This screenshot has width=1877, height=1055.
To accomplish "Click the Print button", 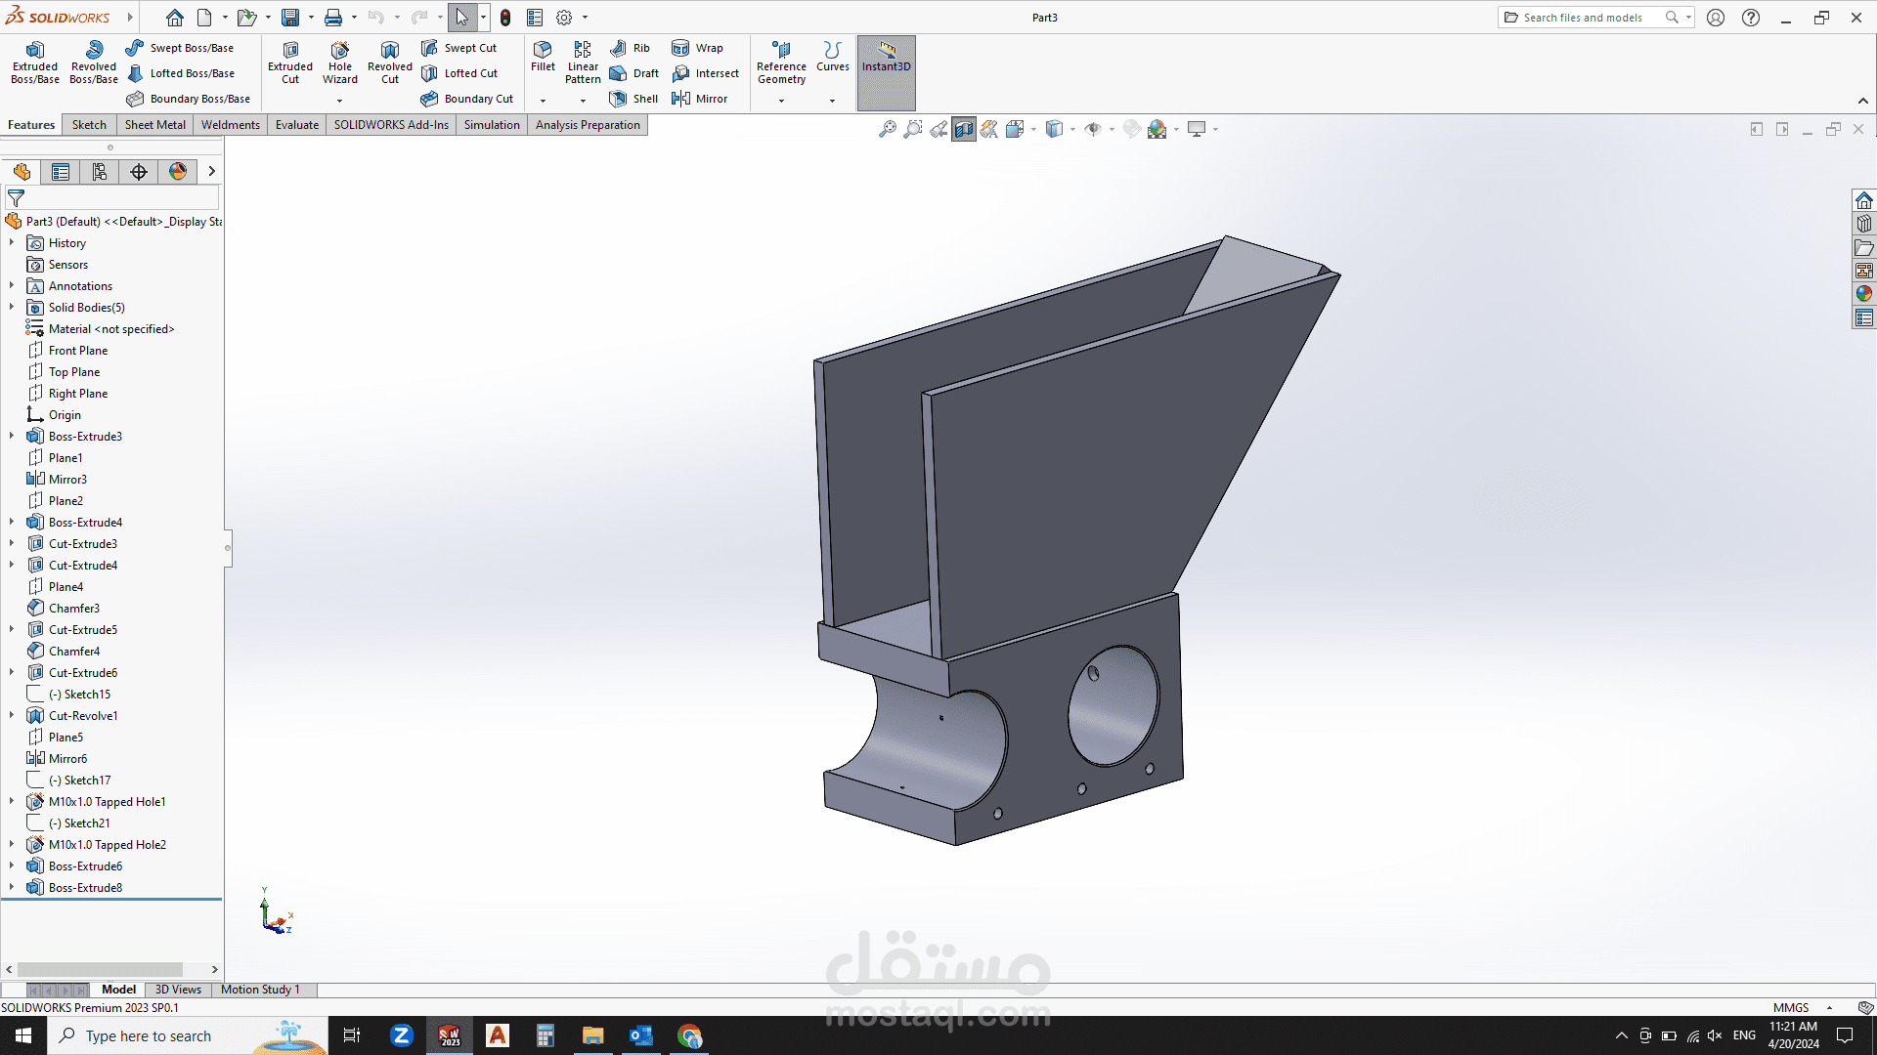I will (333, 18).
